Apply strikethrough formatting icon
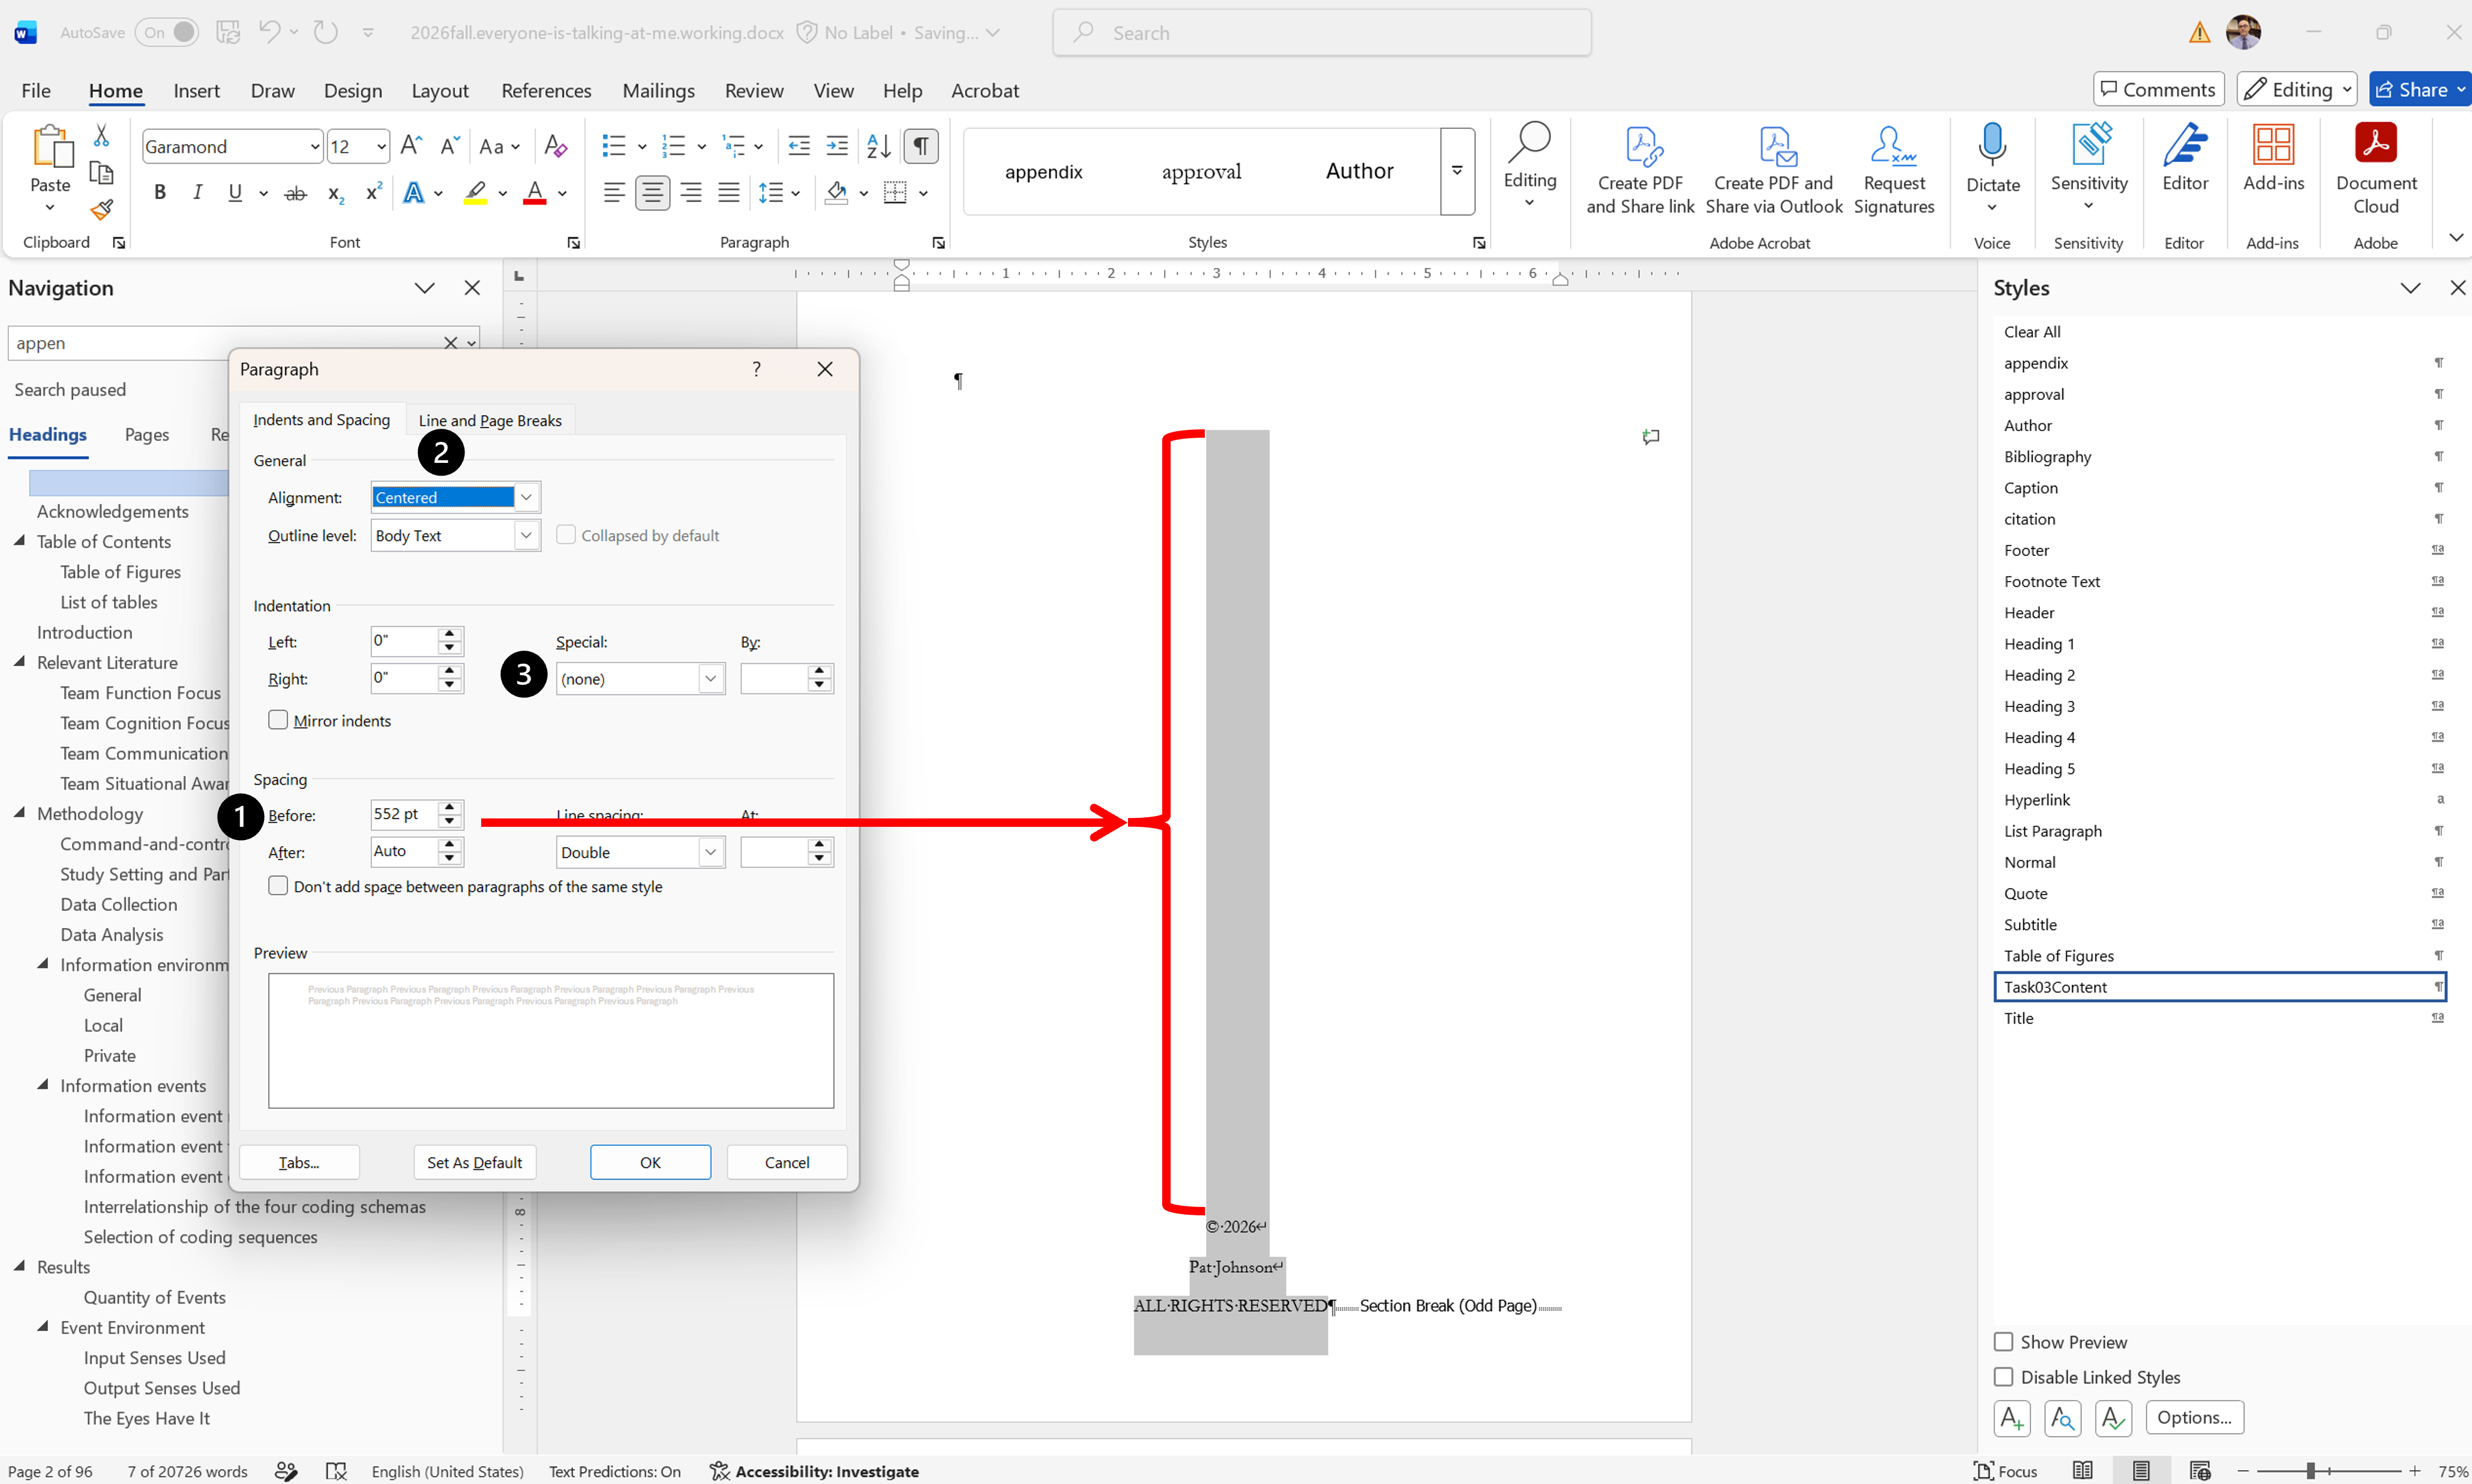 point(295,193)
